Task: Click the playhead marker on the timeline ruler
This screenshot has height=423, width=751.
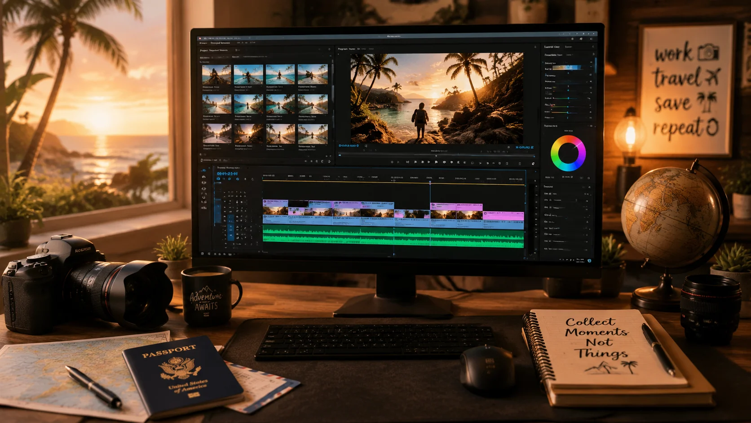Action: 430,182
